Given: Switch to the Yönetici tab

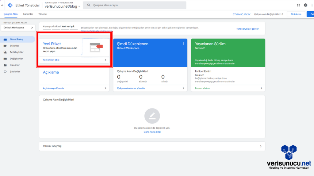Looking at the screenshot, I should [43, 14].
